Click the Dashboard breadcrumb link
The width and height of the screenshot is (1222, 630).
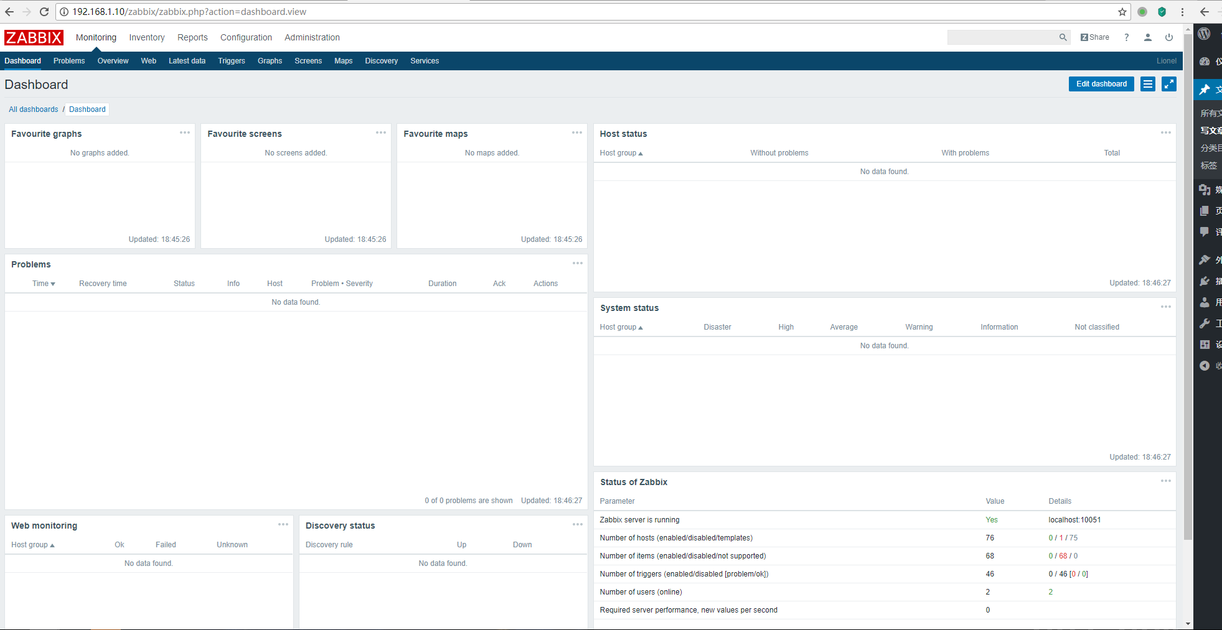click(87, 109)
